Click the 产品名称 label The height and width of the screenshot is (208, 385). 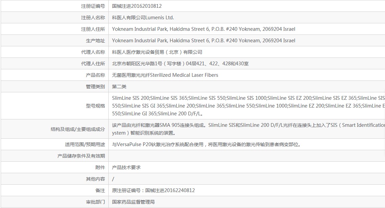coord(95,75)
